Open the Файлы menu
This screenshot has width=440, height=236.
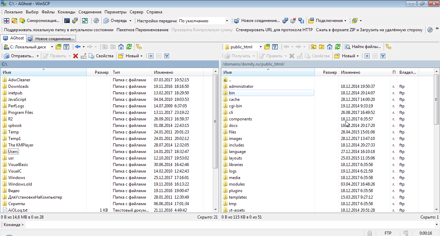coord(48,12)
